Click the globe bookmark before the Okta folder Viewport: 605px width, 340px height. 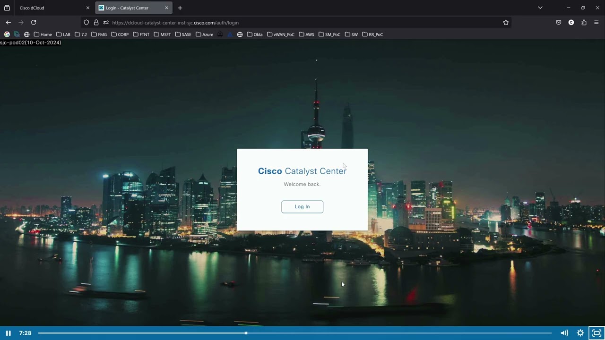click(x=240, y=34)
